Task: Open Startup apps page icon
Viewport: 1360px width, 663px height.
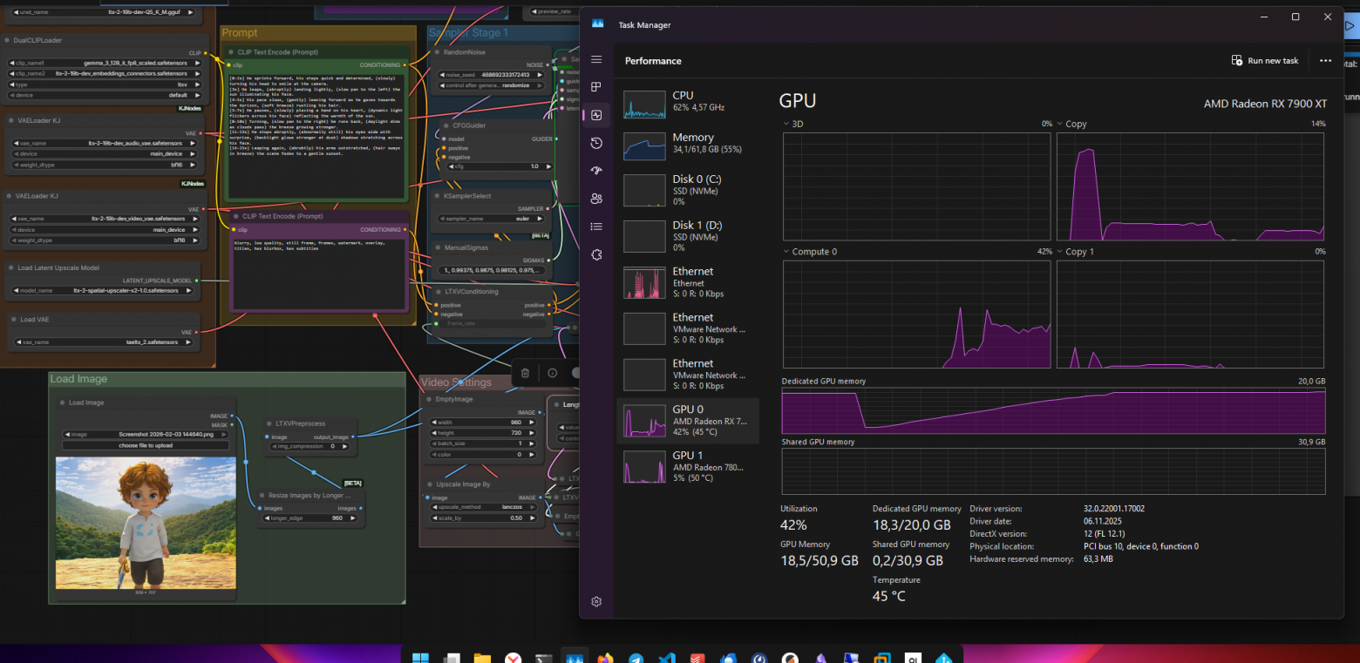Action: point(596,171)
